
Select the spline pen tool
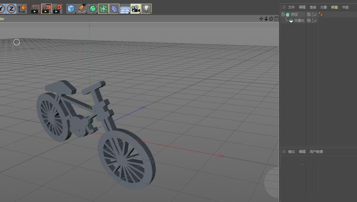click(82, 9)
